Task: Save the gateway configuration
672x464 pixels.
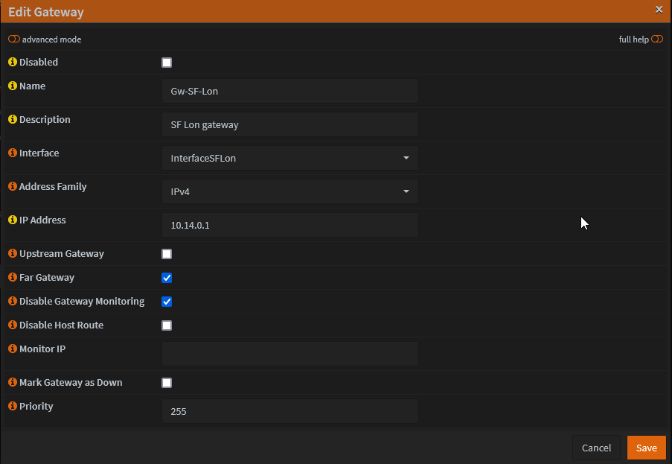Action: (x=646, y=448)
